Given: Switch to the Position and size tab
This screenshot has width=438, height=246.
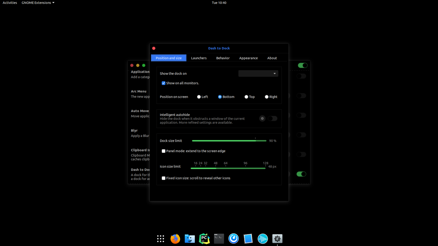Looking at the screenshot, I should coord(169,58).
